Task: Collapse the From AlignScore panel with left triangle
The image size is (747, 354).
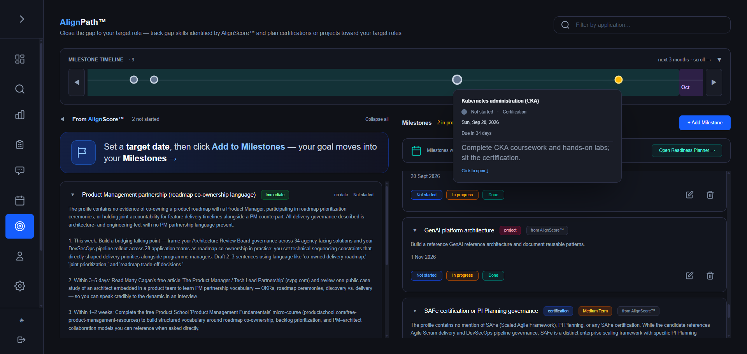Action: pyautogui.click(x=62, y=119)
